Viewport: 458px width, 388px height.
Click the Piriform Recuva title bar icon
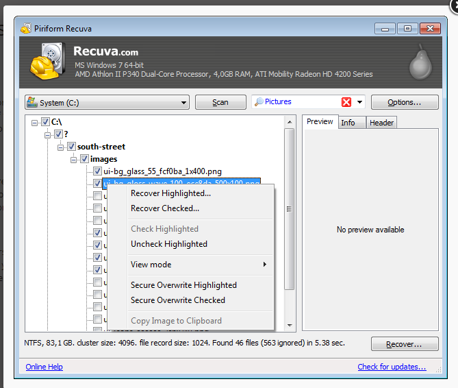click(26, 28)
